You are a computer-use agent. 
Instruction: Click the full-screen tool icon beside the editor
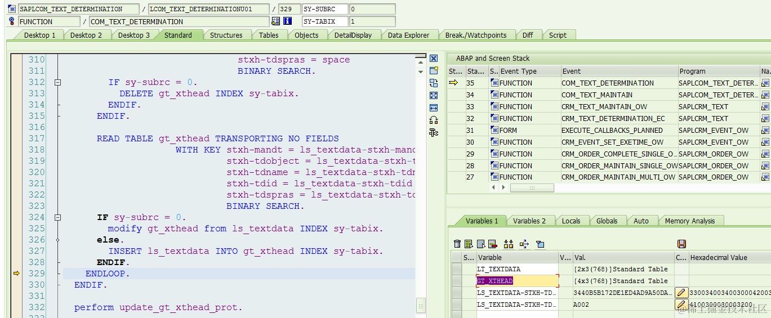[x=434, y=95]
